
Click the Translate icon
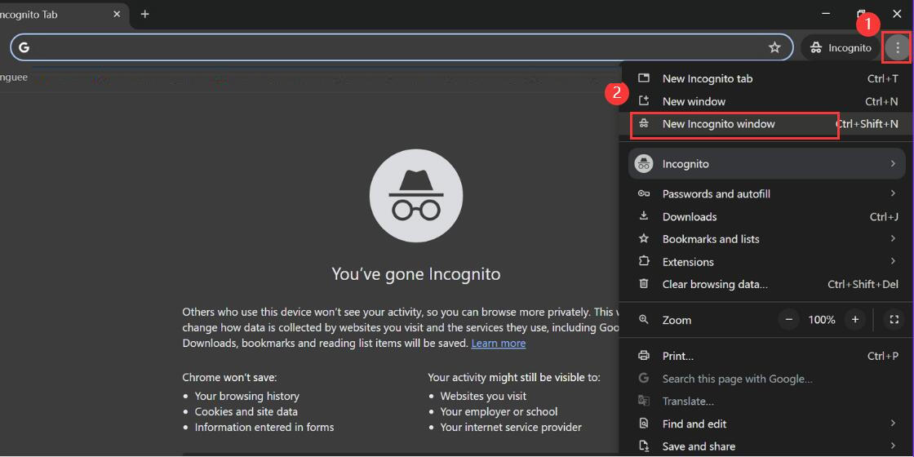(644, 401)
